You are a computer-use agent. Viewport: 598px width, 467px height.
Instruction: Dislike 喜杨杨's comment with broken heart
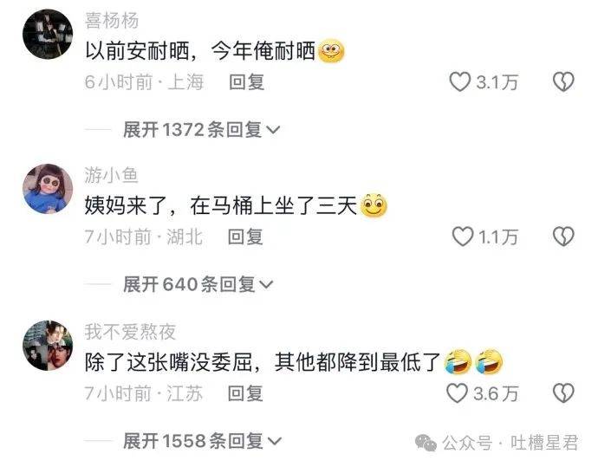coord(563,82)
